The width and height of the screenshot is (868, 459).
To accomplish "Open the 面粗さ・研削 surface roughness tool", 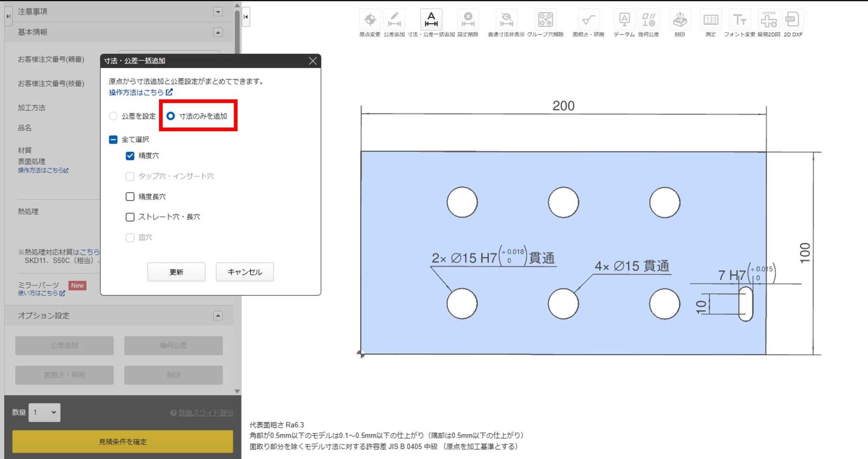I will 588,20.
